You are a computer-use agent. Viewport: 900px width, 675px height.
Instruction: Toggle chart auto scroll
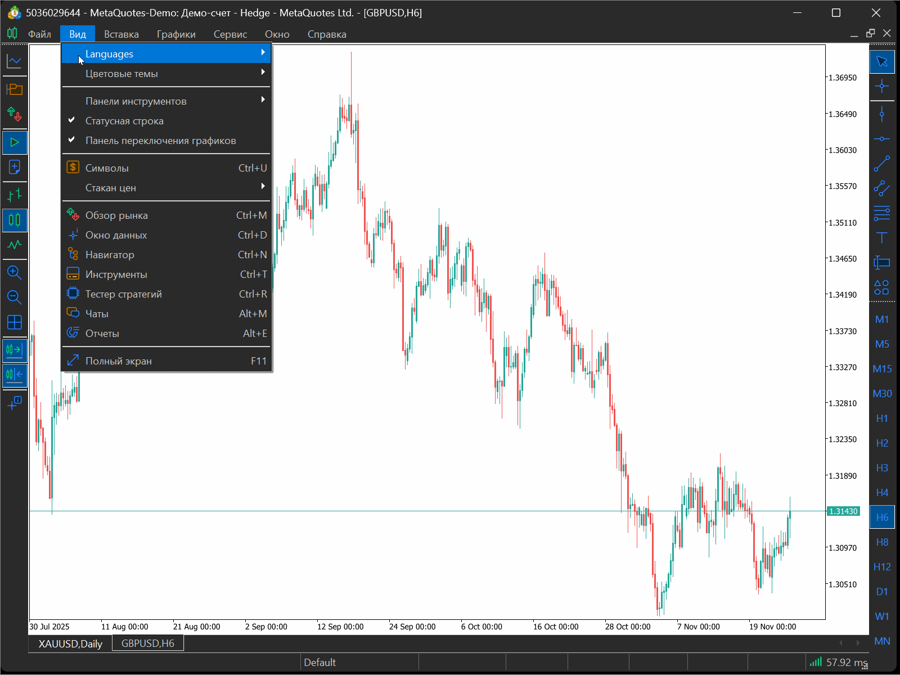coord(15,350)
